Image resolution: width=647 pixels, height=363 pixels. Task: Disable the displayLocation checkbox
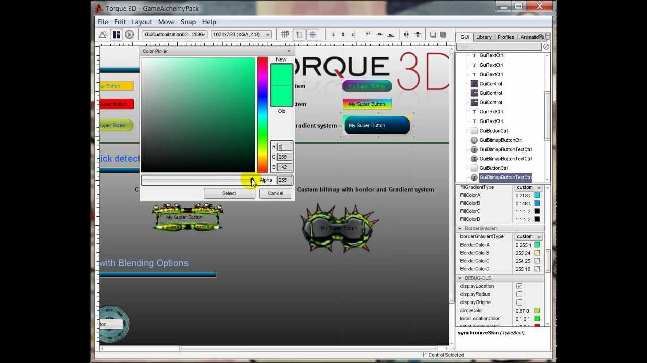point(519,286)
